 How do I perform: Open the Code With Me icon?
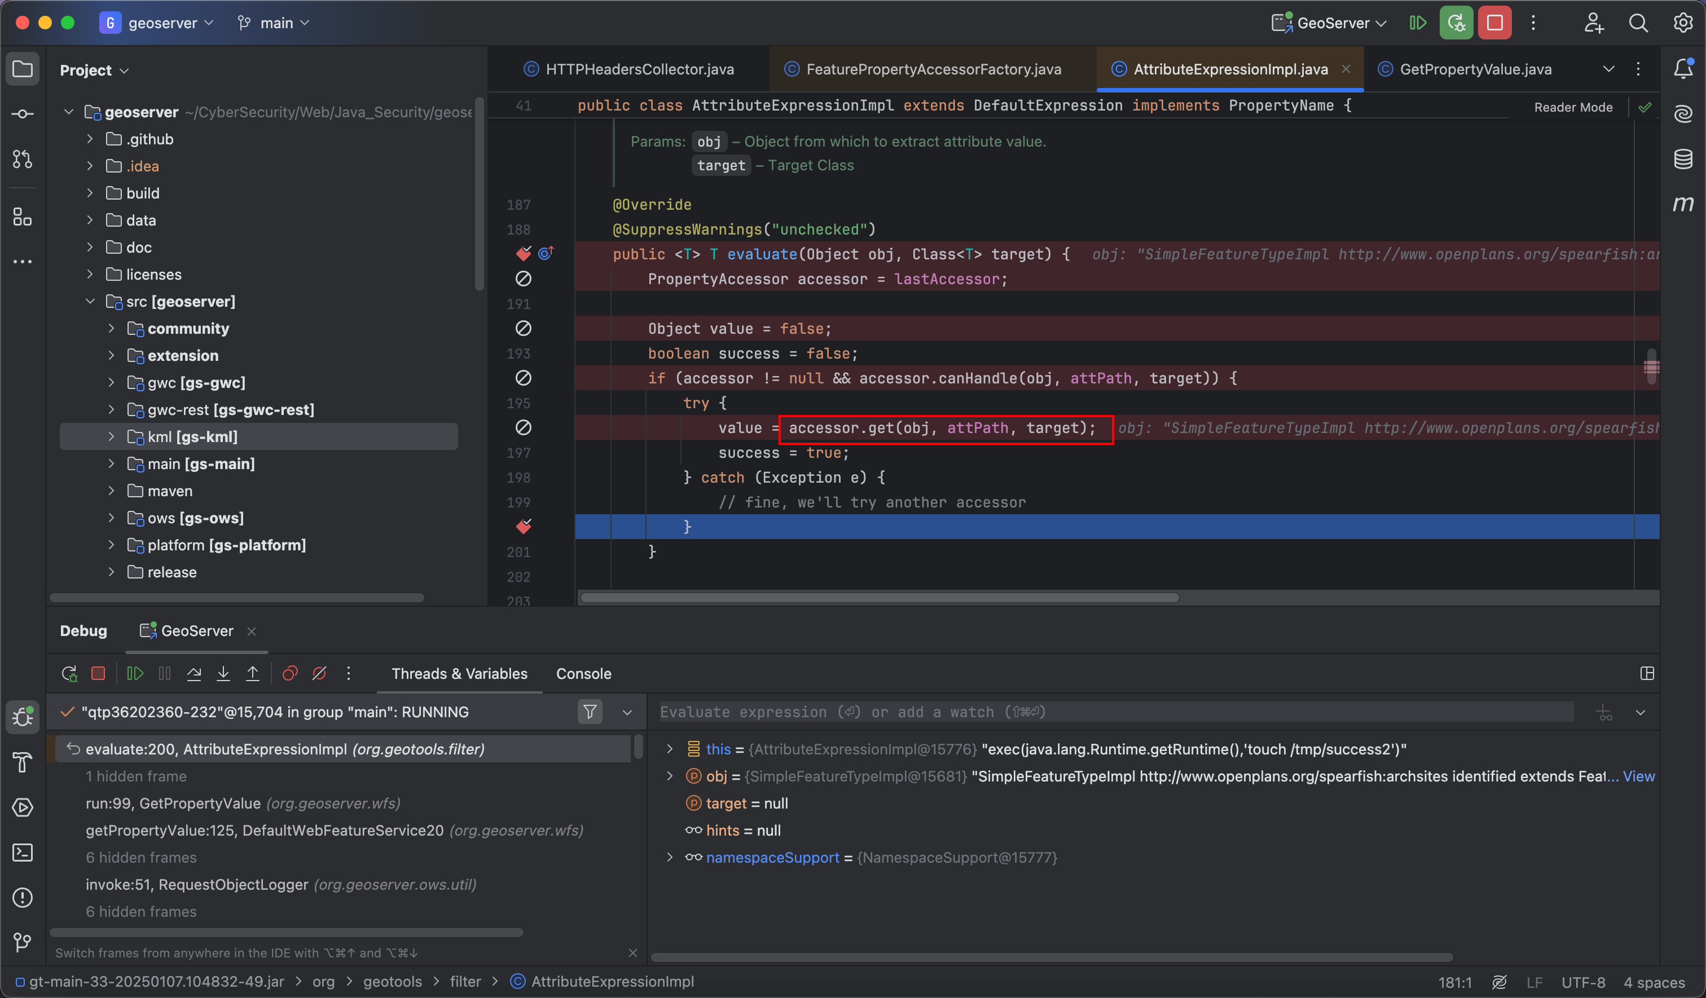pos(1594,23)
